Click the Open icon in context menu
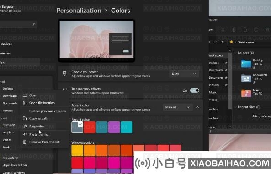The image size is (271, 174). (x=25, y=95)
